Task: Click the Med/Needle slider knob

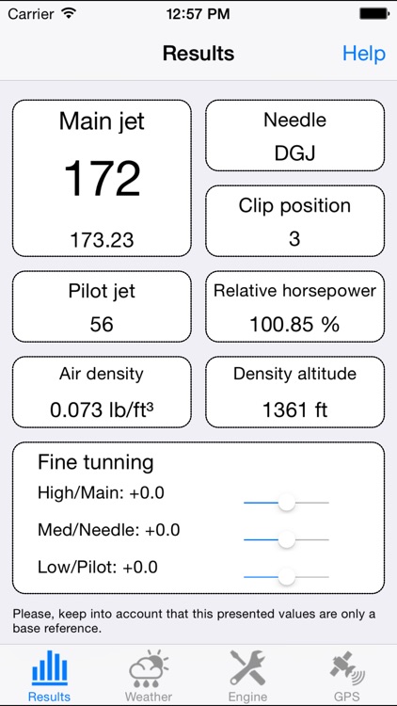Action: [x=286, y=539]
